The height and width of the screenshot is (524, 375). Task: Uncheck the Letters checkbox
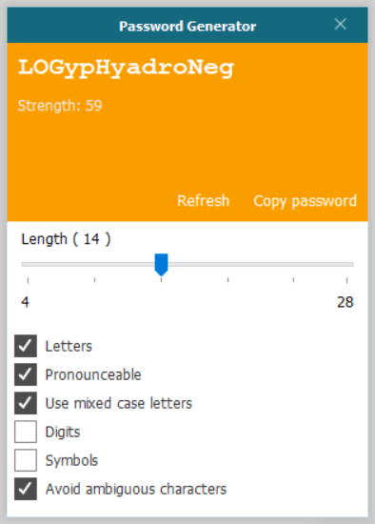(26, 346)
